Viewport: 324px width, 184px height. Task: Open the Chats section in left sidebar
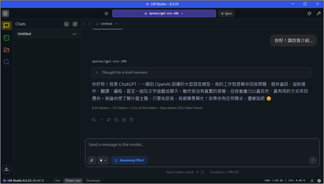coord(6,26)
